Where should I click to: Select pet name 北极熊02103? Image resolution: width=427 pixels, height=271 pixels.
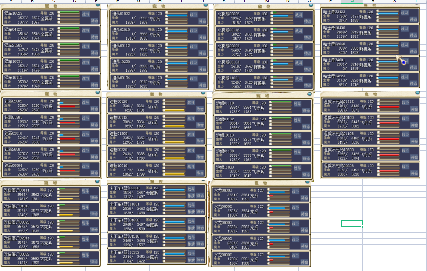(228, 62)
